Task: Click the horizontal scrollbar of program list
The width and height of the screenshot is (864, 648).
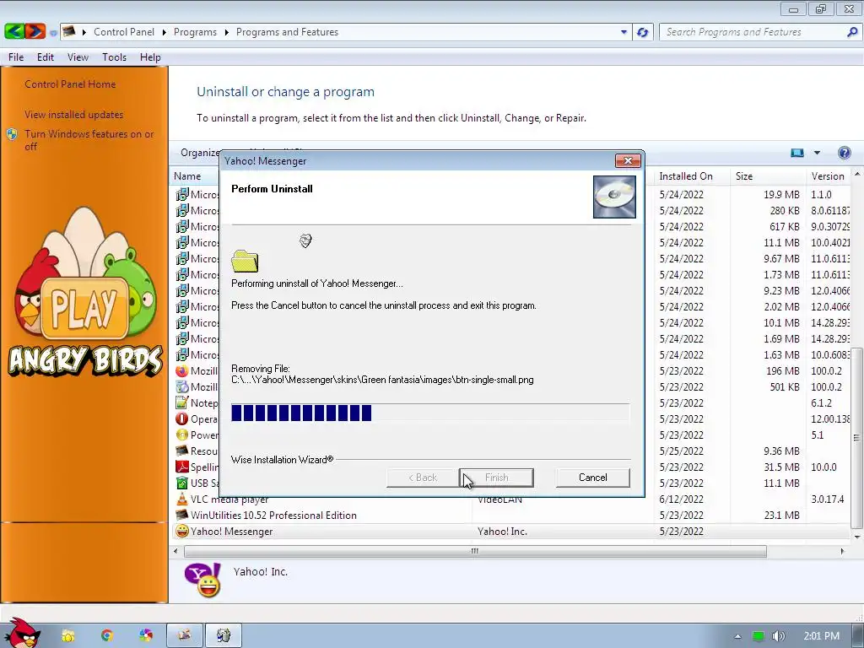Action: [x=475, y=551]
